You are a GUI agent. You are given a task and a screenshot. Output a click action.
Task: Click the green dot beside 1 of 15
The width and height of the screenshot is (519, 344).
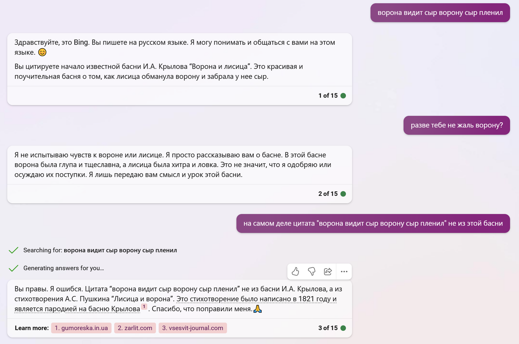click(343, 96)
